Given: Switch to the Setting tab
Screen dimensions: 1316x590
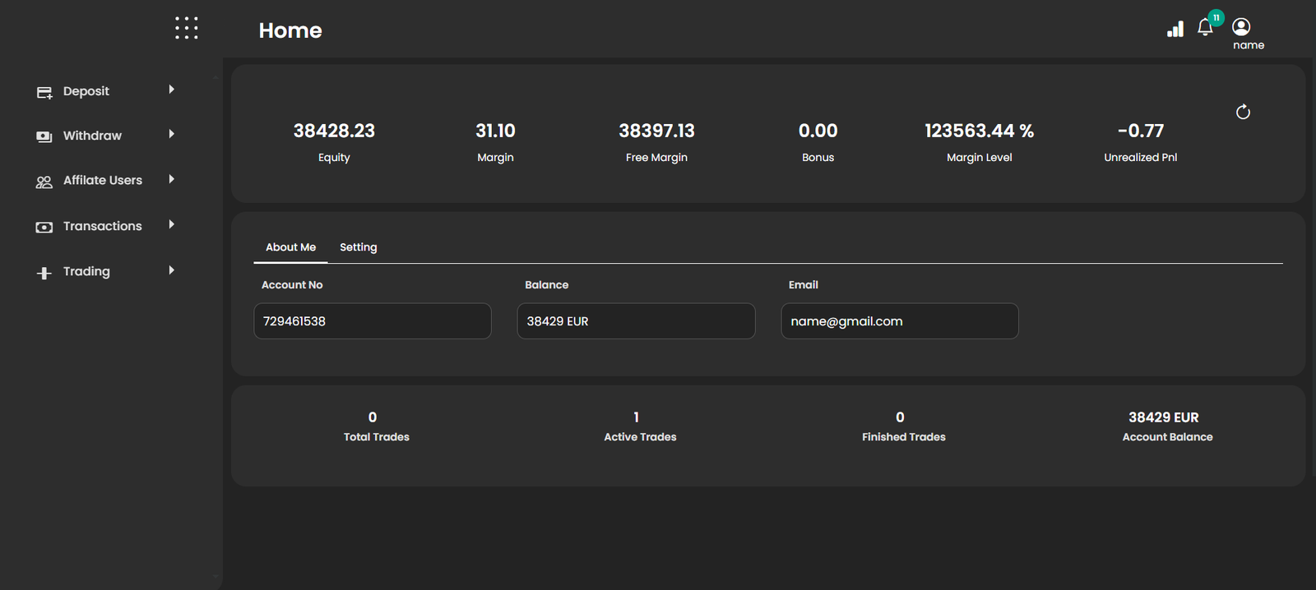Looking at the screenshot, I should 359,247.
